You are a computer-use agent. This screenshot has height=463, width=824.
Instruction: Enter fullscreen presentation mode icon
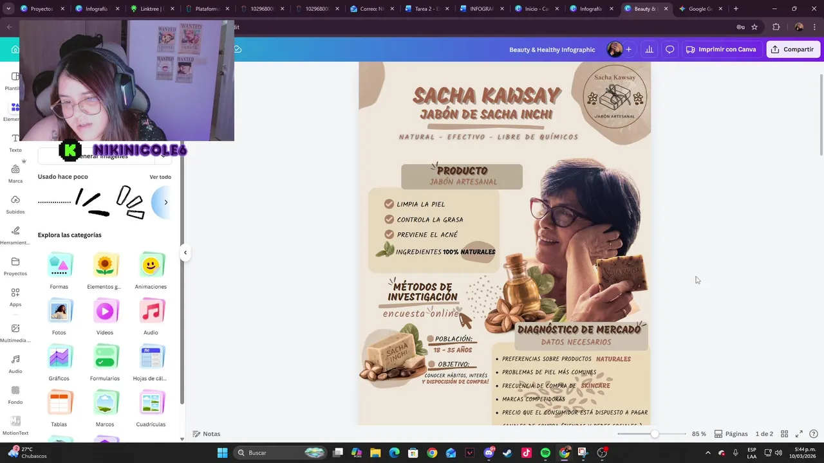pyautogui.click(x=799, y=434)
